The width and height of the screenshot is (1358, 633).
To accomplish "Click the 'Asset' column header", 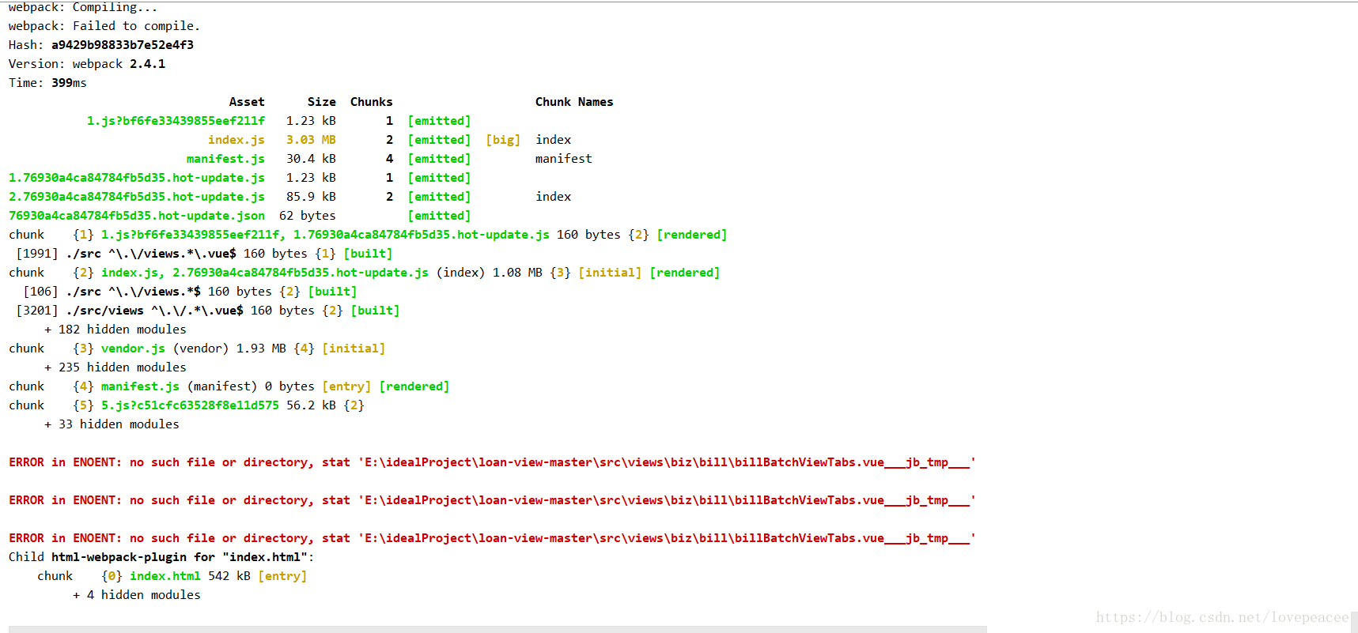I will [x=247, y=102].
